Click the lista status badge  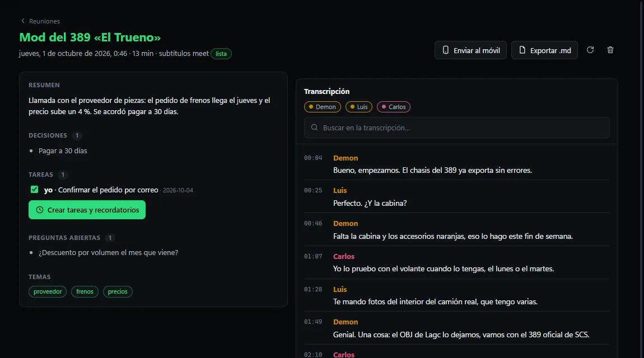[x=221, y=54]
